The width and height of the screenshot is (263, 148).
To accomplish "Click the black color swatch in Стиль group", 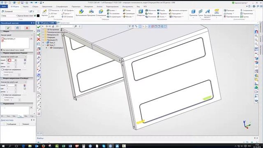I will (x=38, y=16).
